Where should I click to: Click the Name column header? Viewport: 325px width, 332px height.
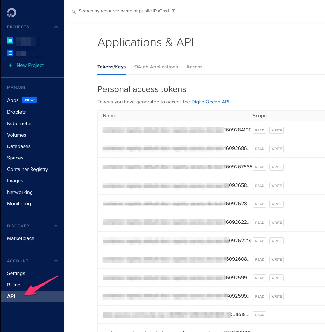pos(110,116)
